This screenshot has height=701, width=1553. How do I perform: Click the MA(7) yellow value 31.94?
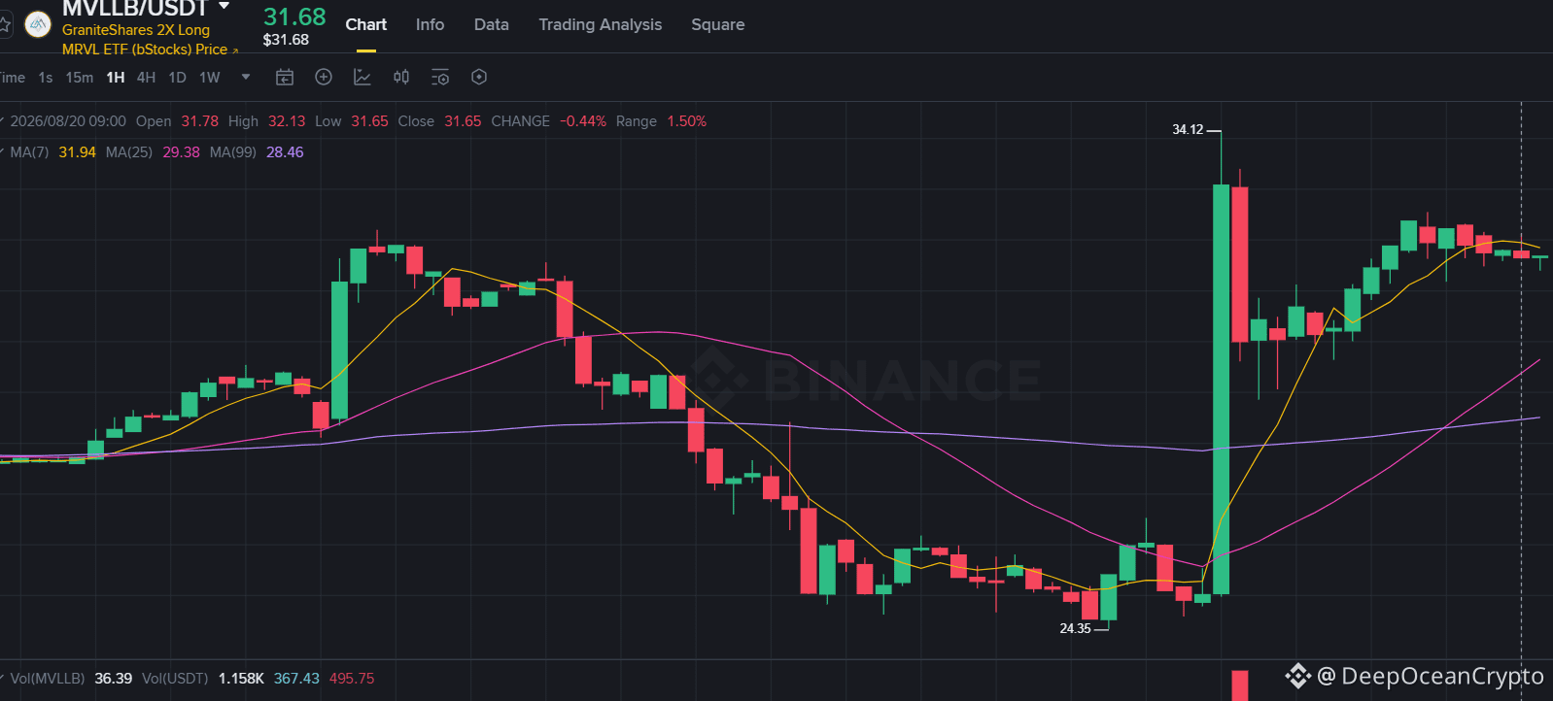pos(77,152)
